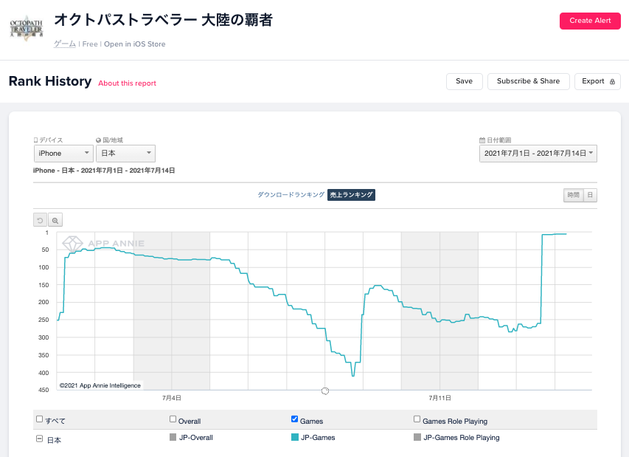Image resolution: width=629 pixels, height=457 pixels.
Task: Uncheck the Games checkbox
Action: (294, 419)
